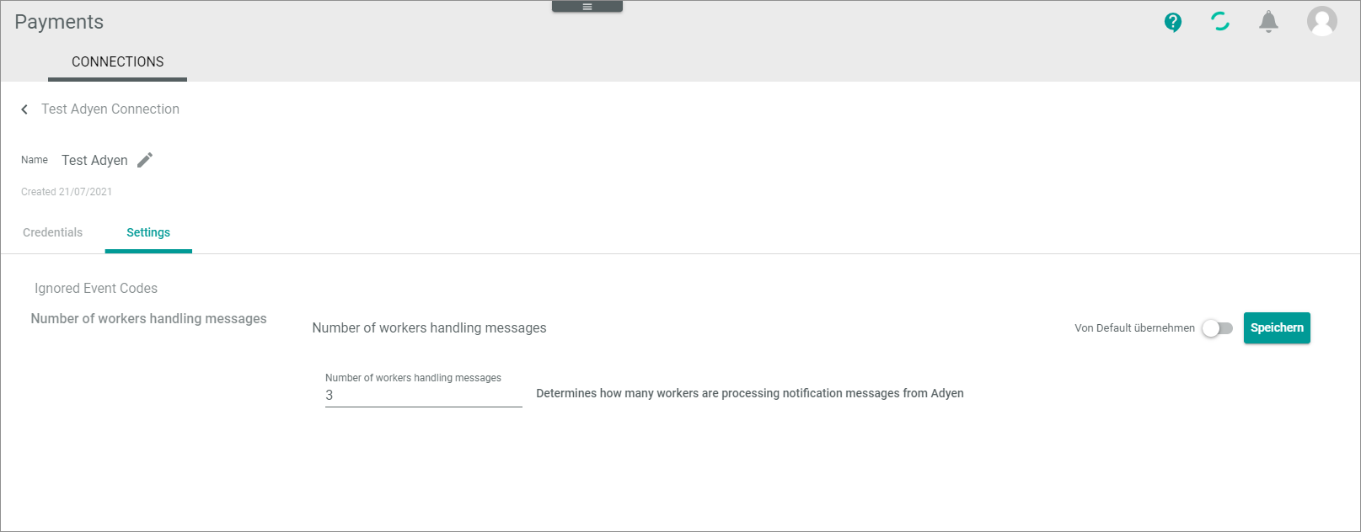Screen dimensions: 1361x532
Task: Click the Speichern button
Action: coord(1276,328)
